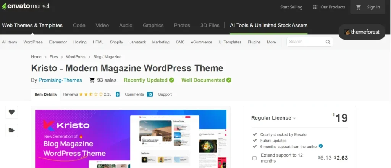The height and width of the screenshot is (168, 391).
Task: Switch to the Reviews tab
Action: [71, 94]
